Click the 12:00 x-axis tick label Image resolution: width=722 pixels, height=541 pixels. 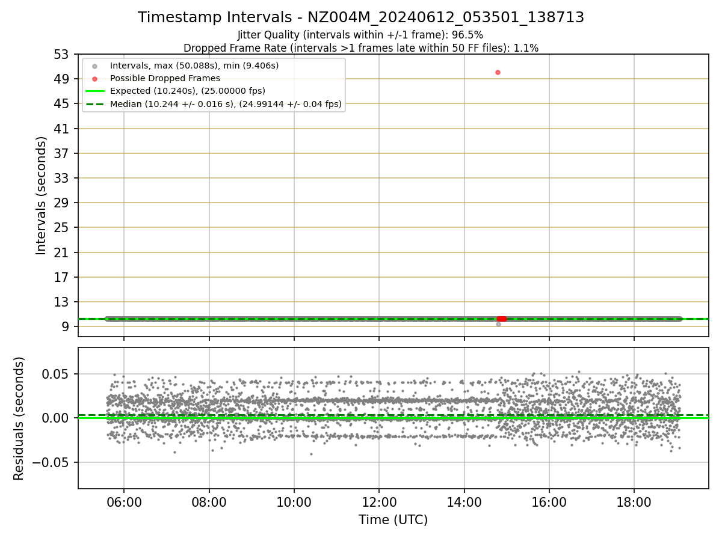379,503
